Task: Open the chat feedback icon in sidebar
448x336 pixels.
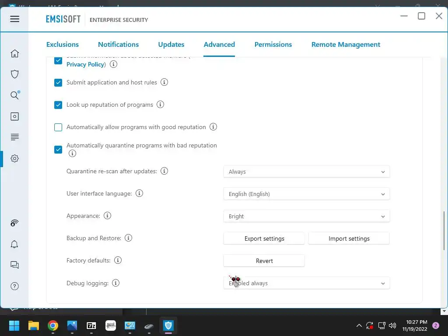Action: coord(14,265)
